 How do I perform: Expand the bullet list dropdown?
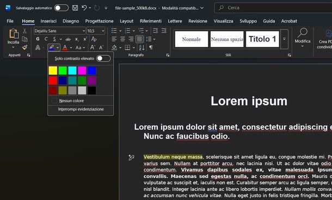pyautogui.click(x=120, y=31)
